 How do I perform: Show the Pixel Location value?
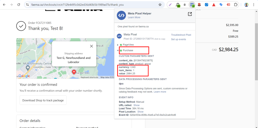(x=140, y=112)
